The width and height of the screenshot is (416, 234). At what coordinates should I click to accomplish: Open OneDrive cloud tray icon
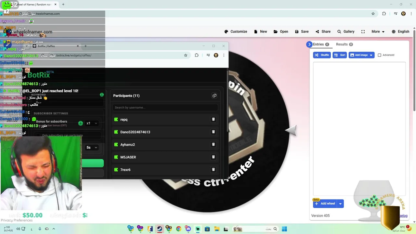(x=47, y=229)
